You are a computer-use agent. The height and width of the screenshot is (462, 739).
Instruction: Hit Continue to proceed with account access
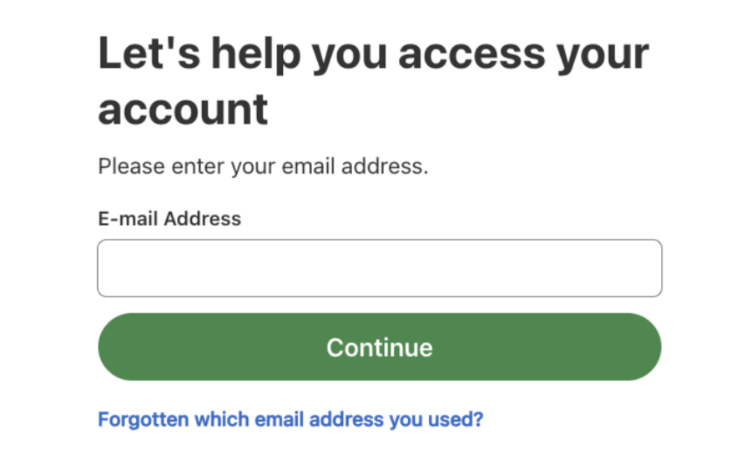pos(379,347)
